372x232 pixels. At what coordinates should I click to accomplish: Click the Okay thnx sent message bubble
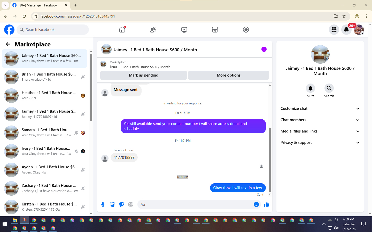click(238, 188)
